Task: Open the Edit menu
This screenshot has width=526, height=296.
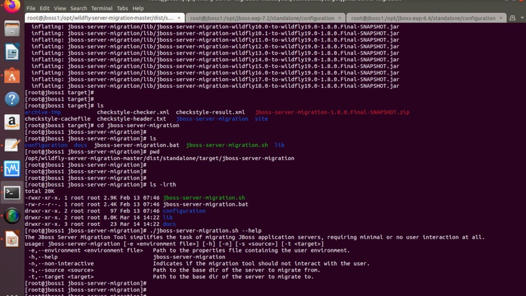Action: 44,8
